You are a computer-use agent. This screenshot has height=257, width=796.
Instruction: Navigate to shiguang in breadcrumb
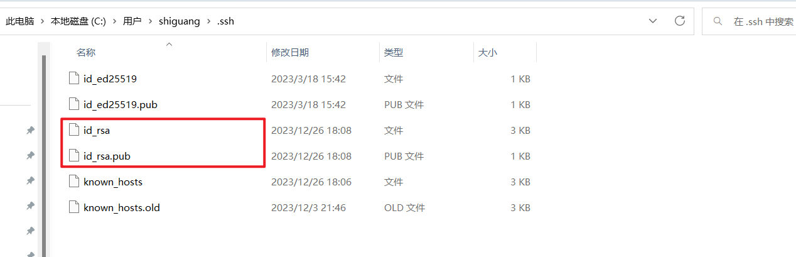coord(179,21)
